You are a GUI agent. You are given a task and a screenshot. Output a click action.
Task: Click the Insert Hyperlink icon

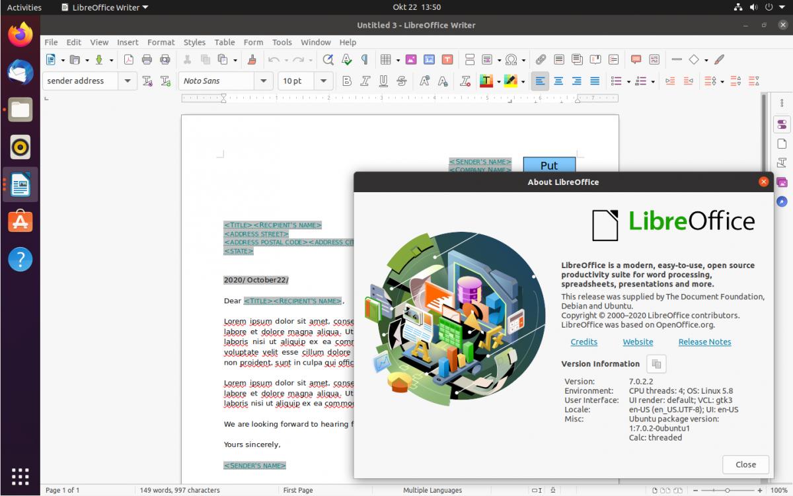pos(541,59)
